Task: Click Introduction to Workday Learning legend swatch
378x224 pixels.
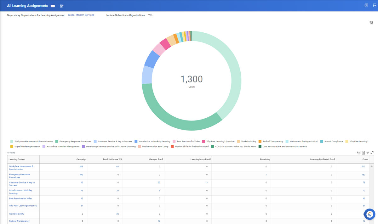Action: (136, 142)
